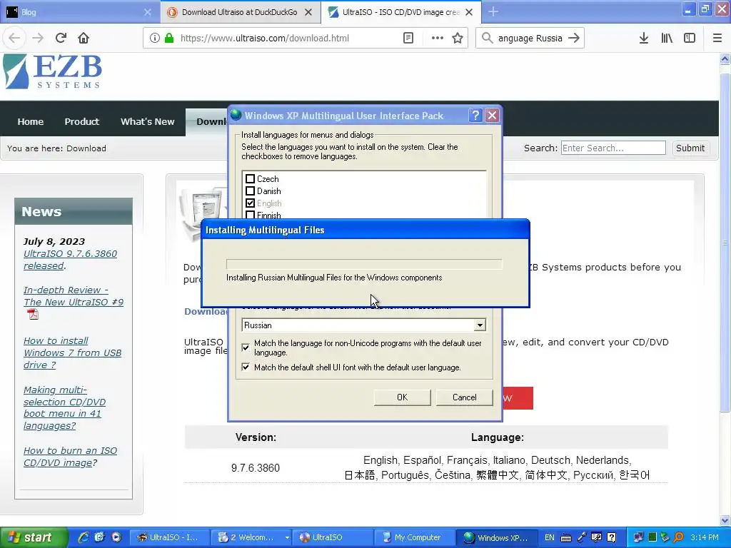This screenshot has height=548, width=731.
Task: Reload the current page
Action: (x=61, y=39)
